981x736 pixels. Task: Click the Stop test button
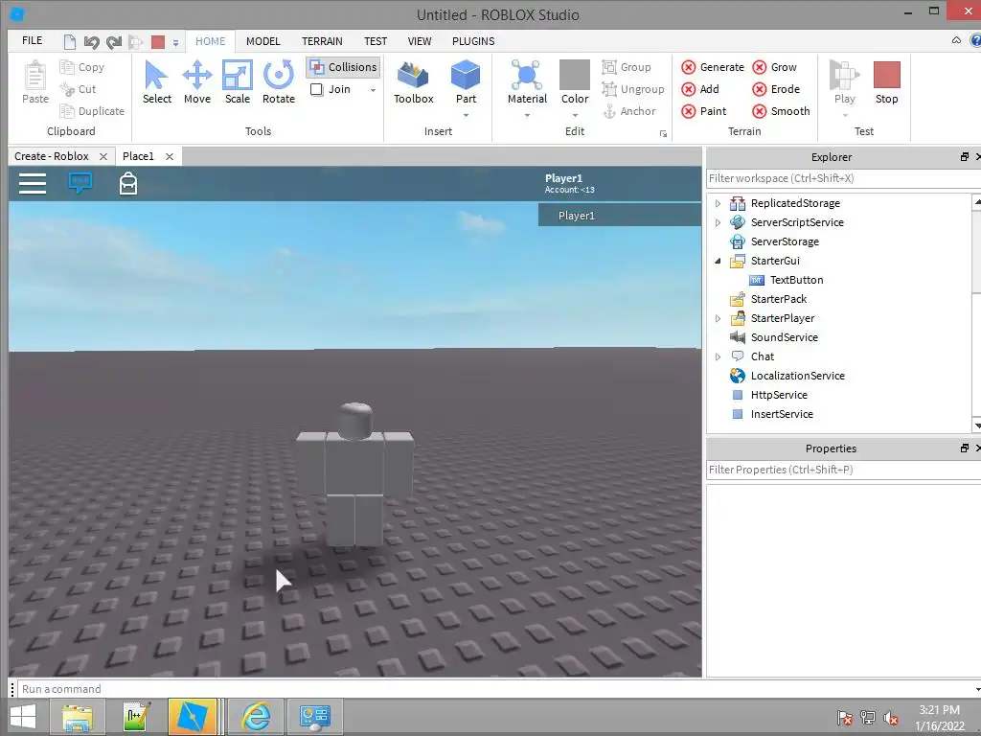pos(886,81)
